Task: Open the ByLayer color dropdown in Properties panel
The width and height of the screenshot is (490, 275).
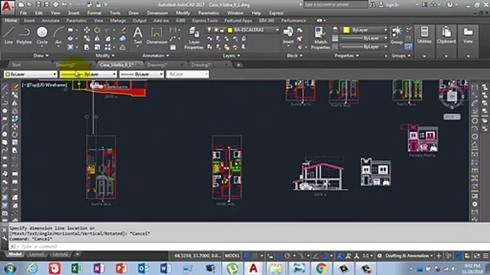Action: (x=364, y=30)
